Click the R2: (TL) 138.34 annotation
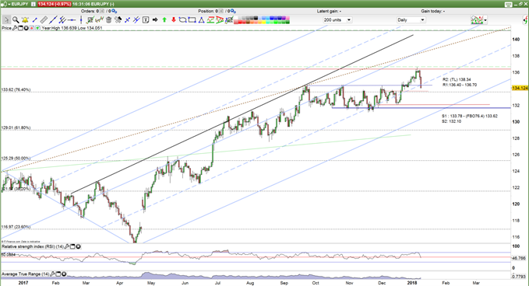This screenshot has width=529, height=286. [x=457, y=80]
